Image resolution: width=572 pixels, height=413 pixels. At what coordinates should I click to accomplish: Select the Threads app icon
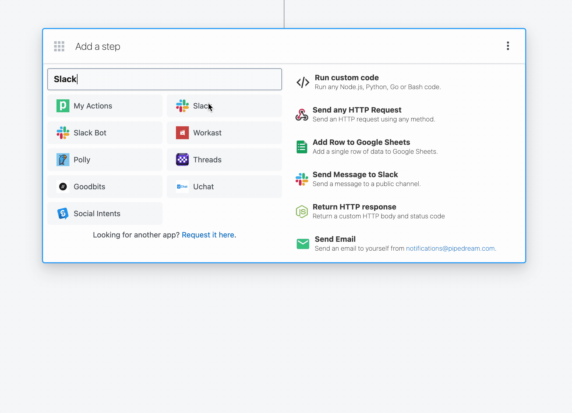coord(182,159)
